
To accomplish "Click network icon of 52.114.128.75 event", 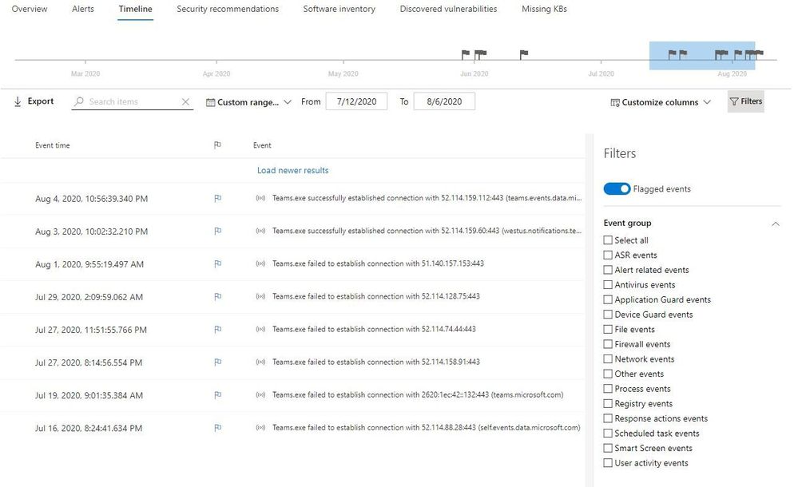I will [x=260, y=296].
